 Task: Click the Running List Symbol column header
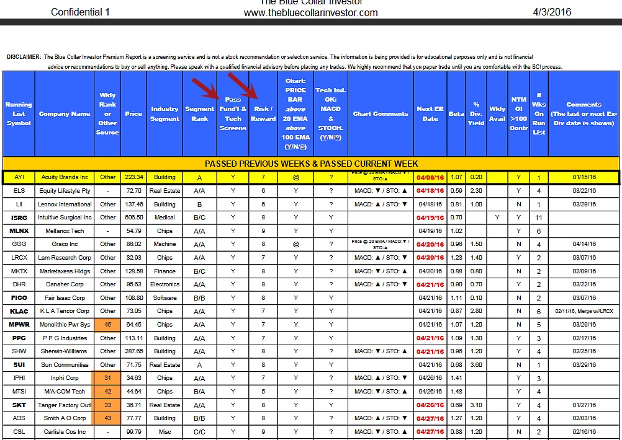click(19, 114)
